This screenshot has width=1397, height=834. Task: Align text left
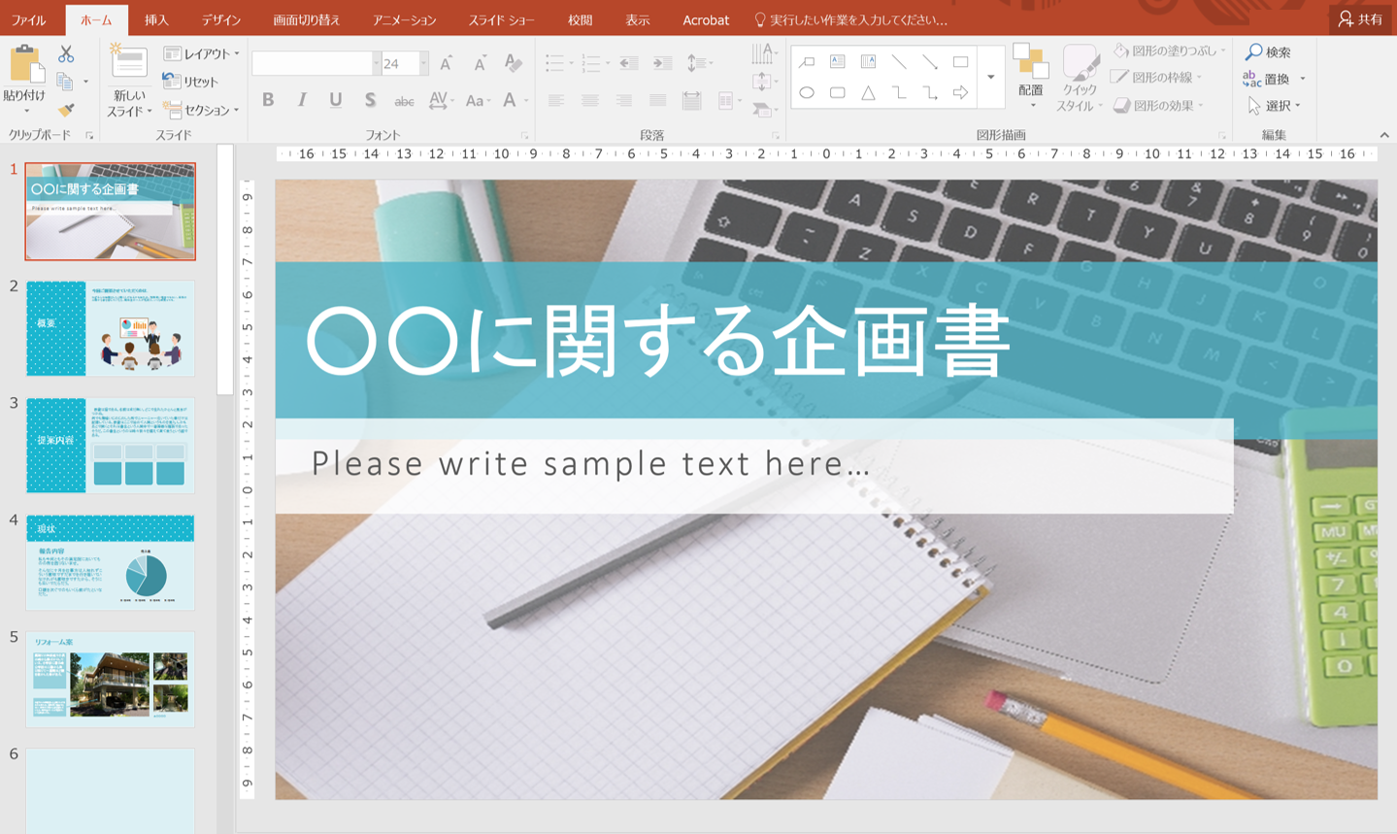tap(556, 100)
